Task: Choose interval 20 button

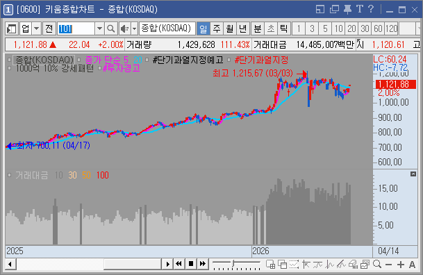Action: click(351, 28)
